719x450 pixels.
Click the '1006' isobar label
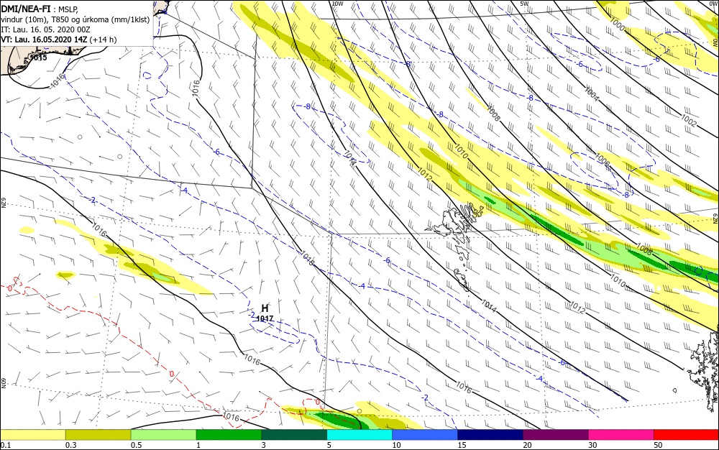(x=603, y=159)
